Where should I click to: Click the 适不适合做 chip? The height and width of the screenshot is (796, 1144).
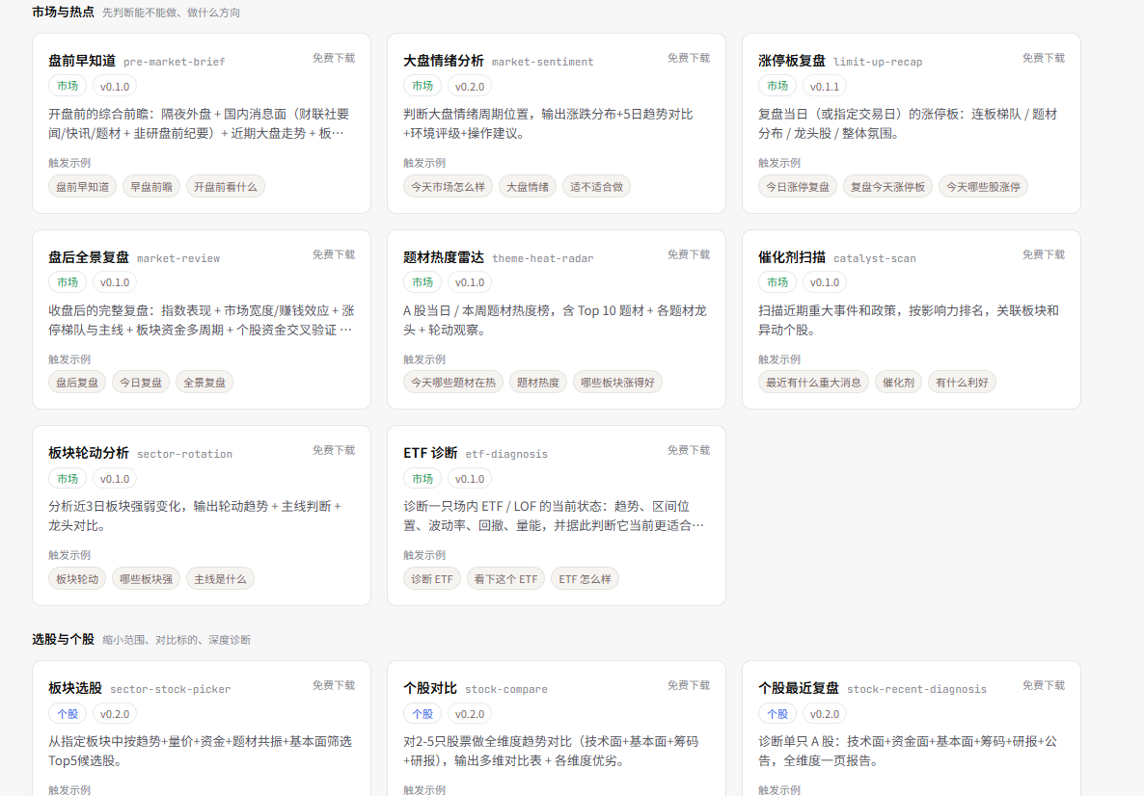pos(597,187)
